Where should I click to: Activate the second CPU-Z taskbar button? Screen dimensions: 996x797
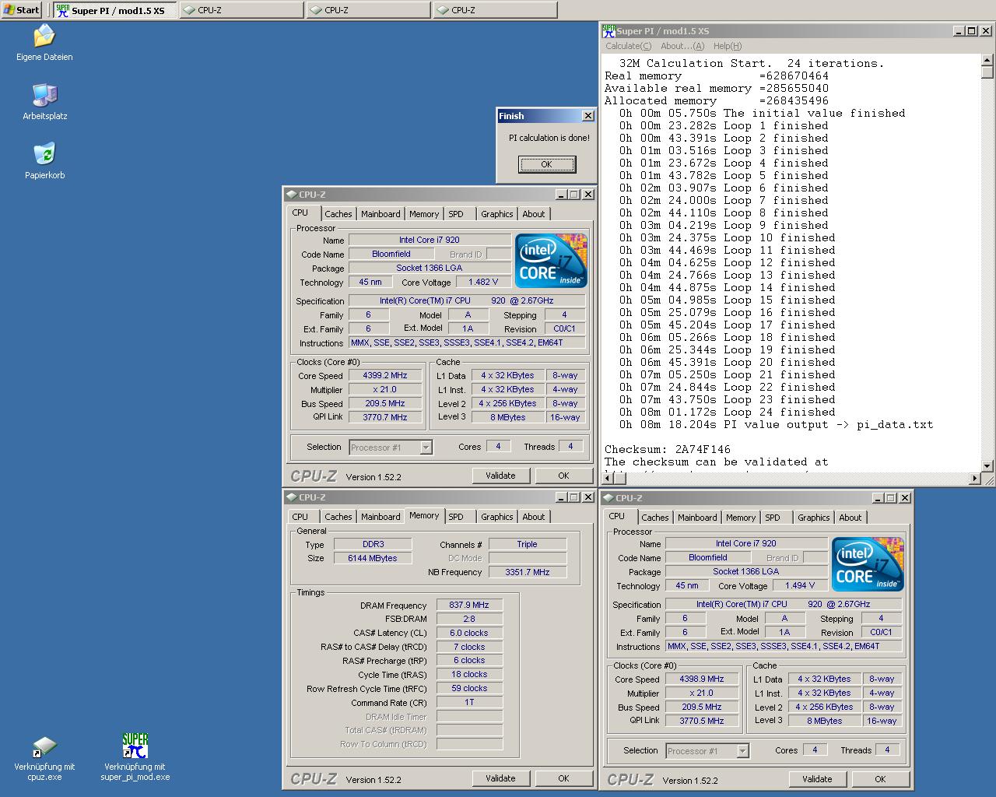[x=368, y=10]
